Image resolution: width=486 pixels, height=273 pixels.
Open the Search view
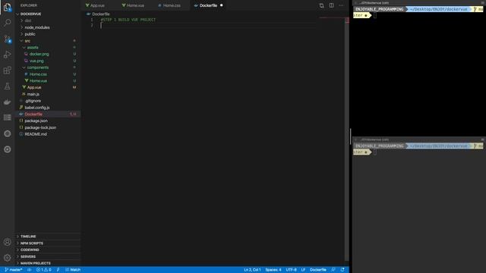coord(8,23)
